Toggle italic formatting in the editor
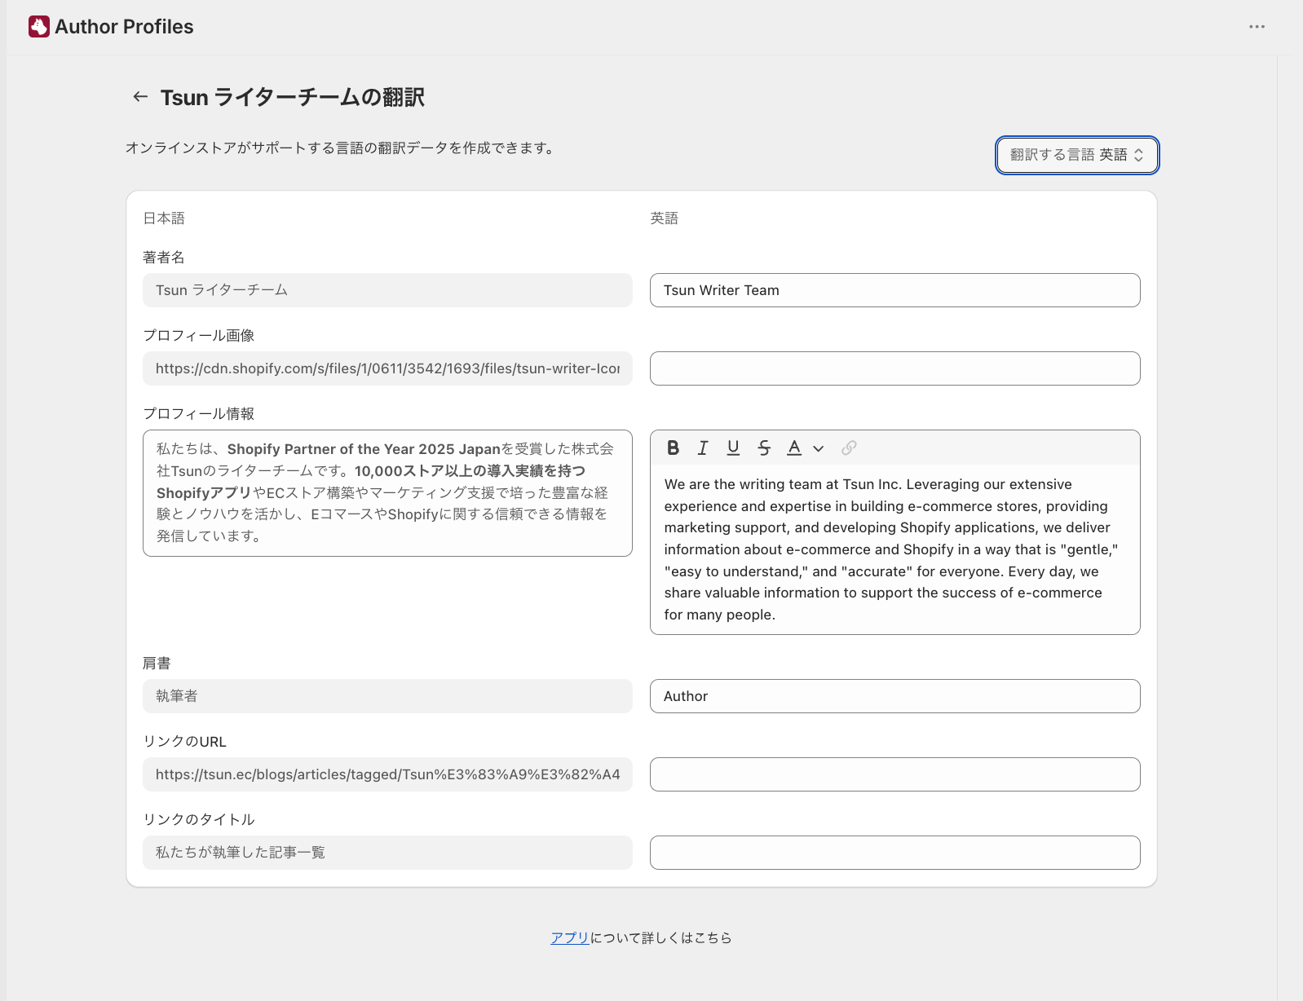 (x=703, y=448)
